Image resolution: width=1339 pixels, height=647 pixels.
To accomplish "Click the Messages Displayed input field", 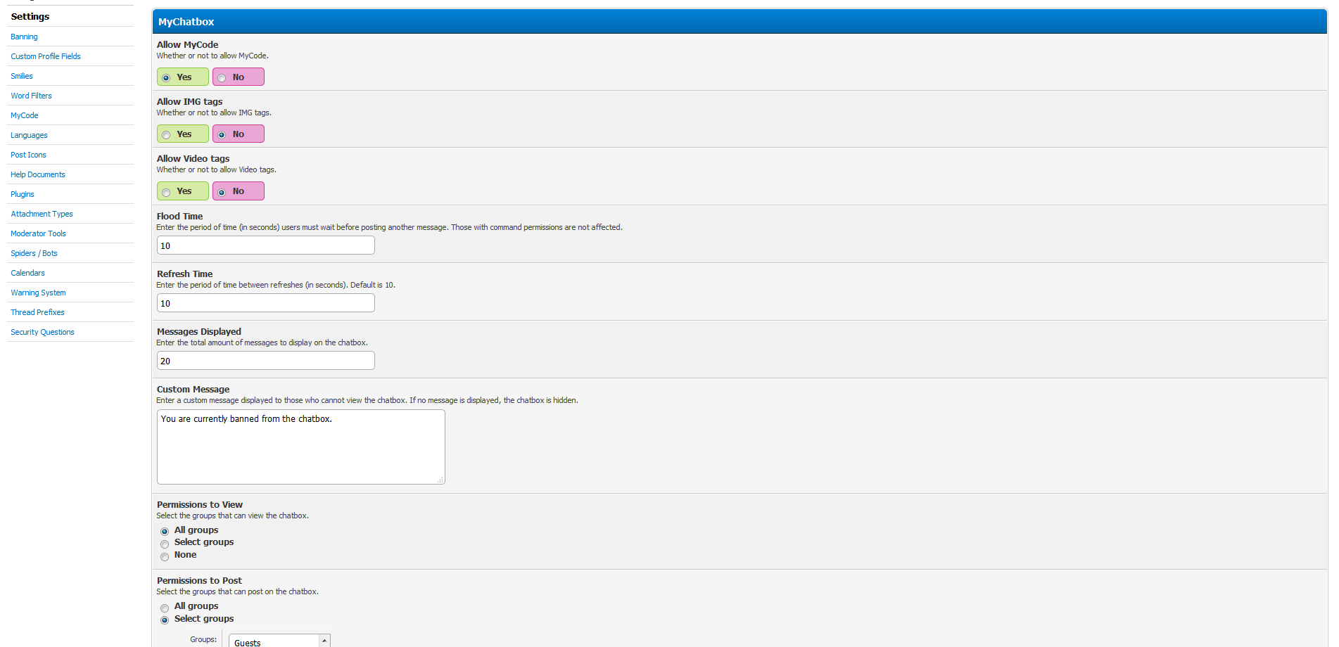I will click(x=265, y=361).
